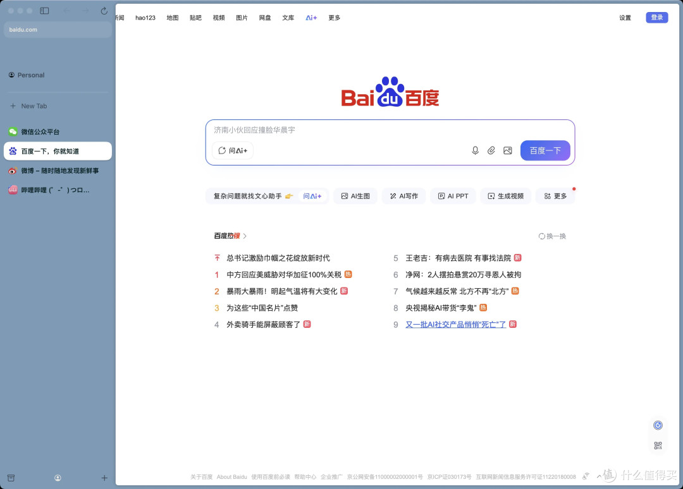Open the attachment upload via paperclip icon
The width and height of the screenshot is (683, 489).
(x=491, y=150)
